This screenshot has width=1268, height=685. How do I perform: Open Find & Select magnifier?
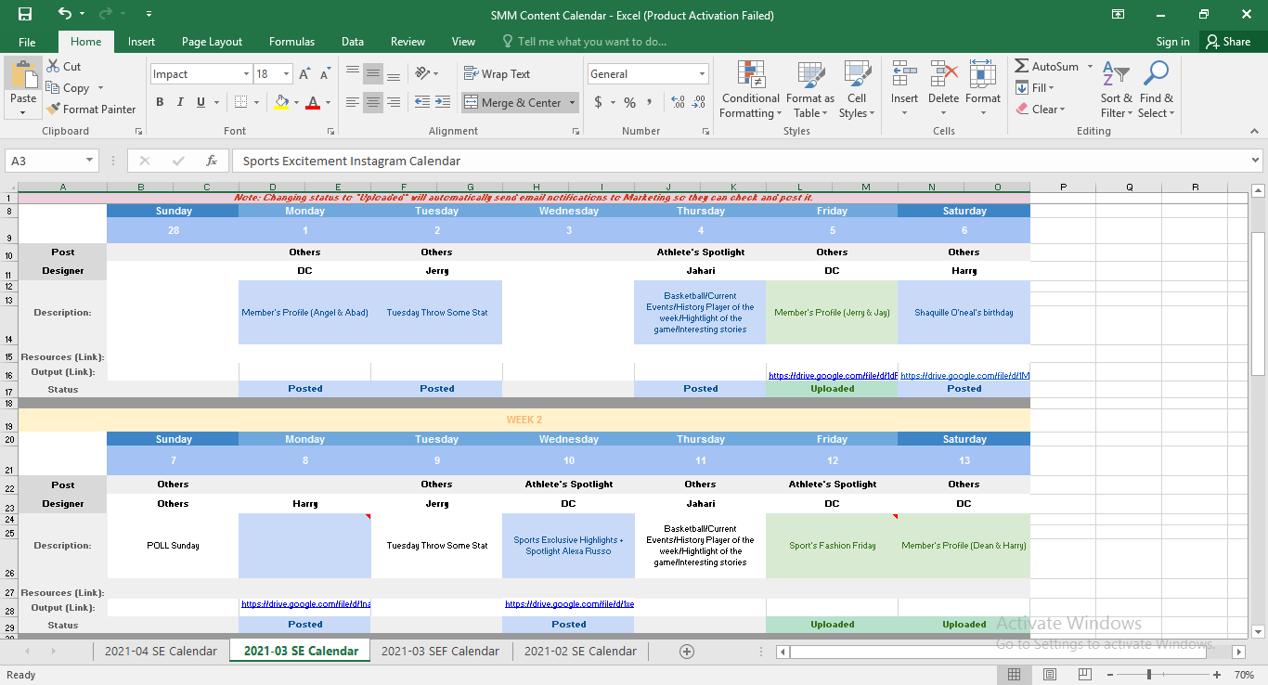1157,90
